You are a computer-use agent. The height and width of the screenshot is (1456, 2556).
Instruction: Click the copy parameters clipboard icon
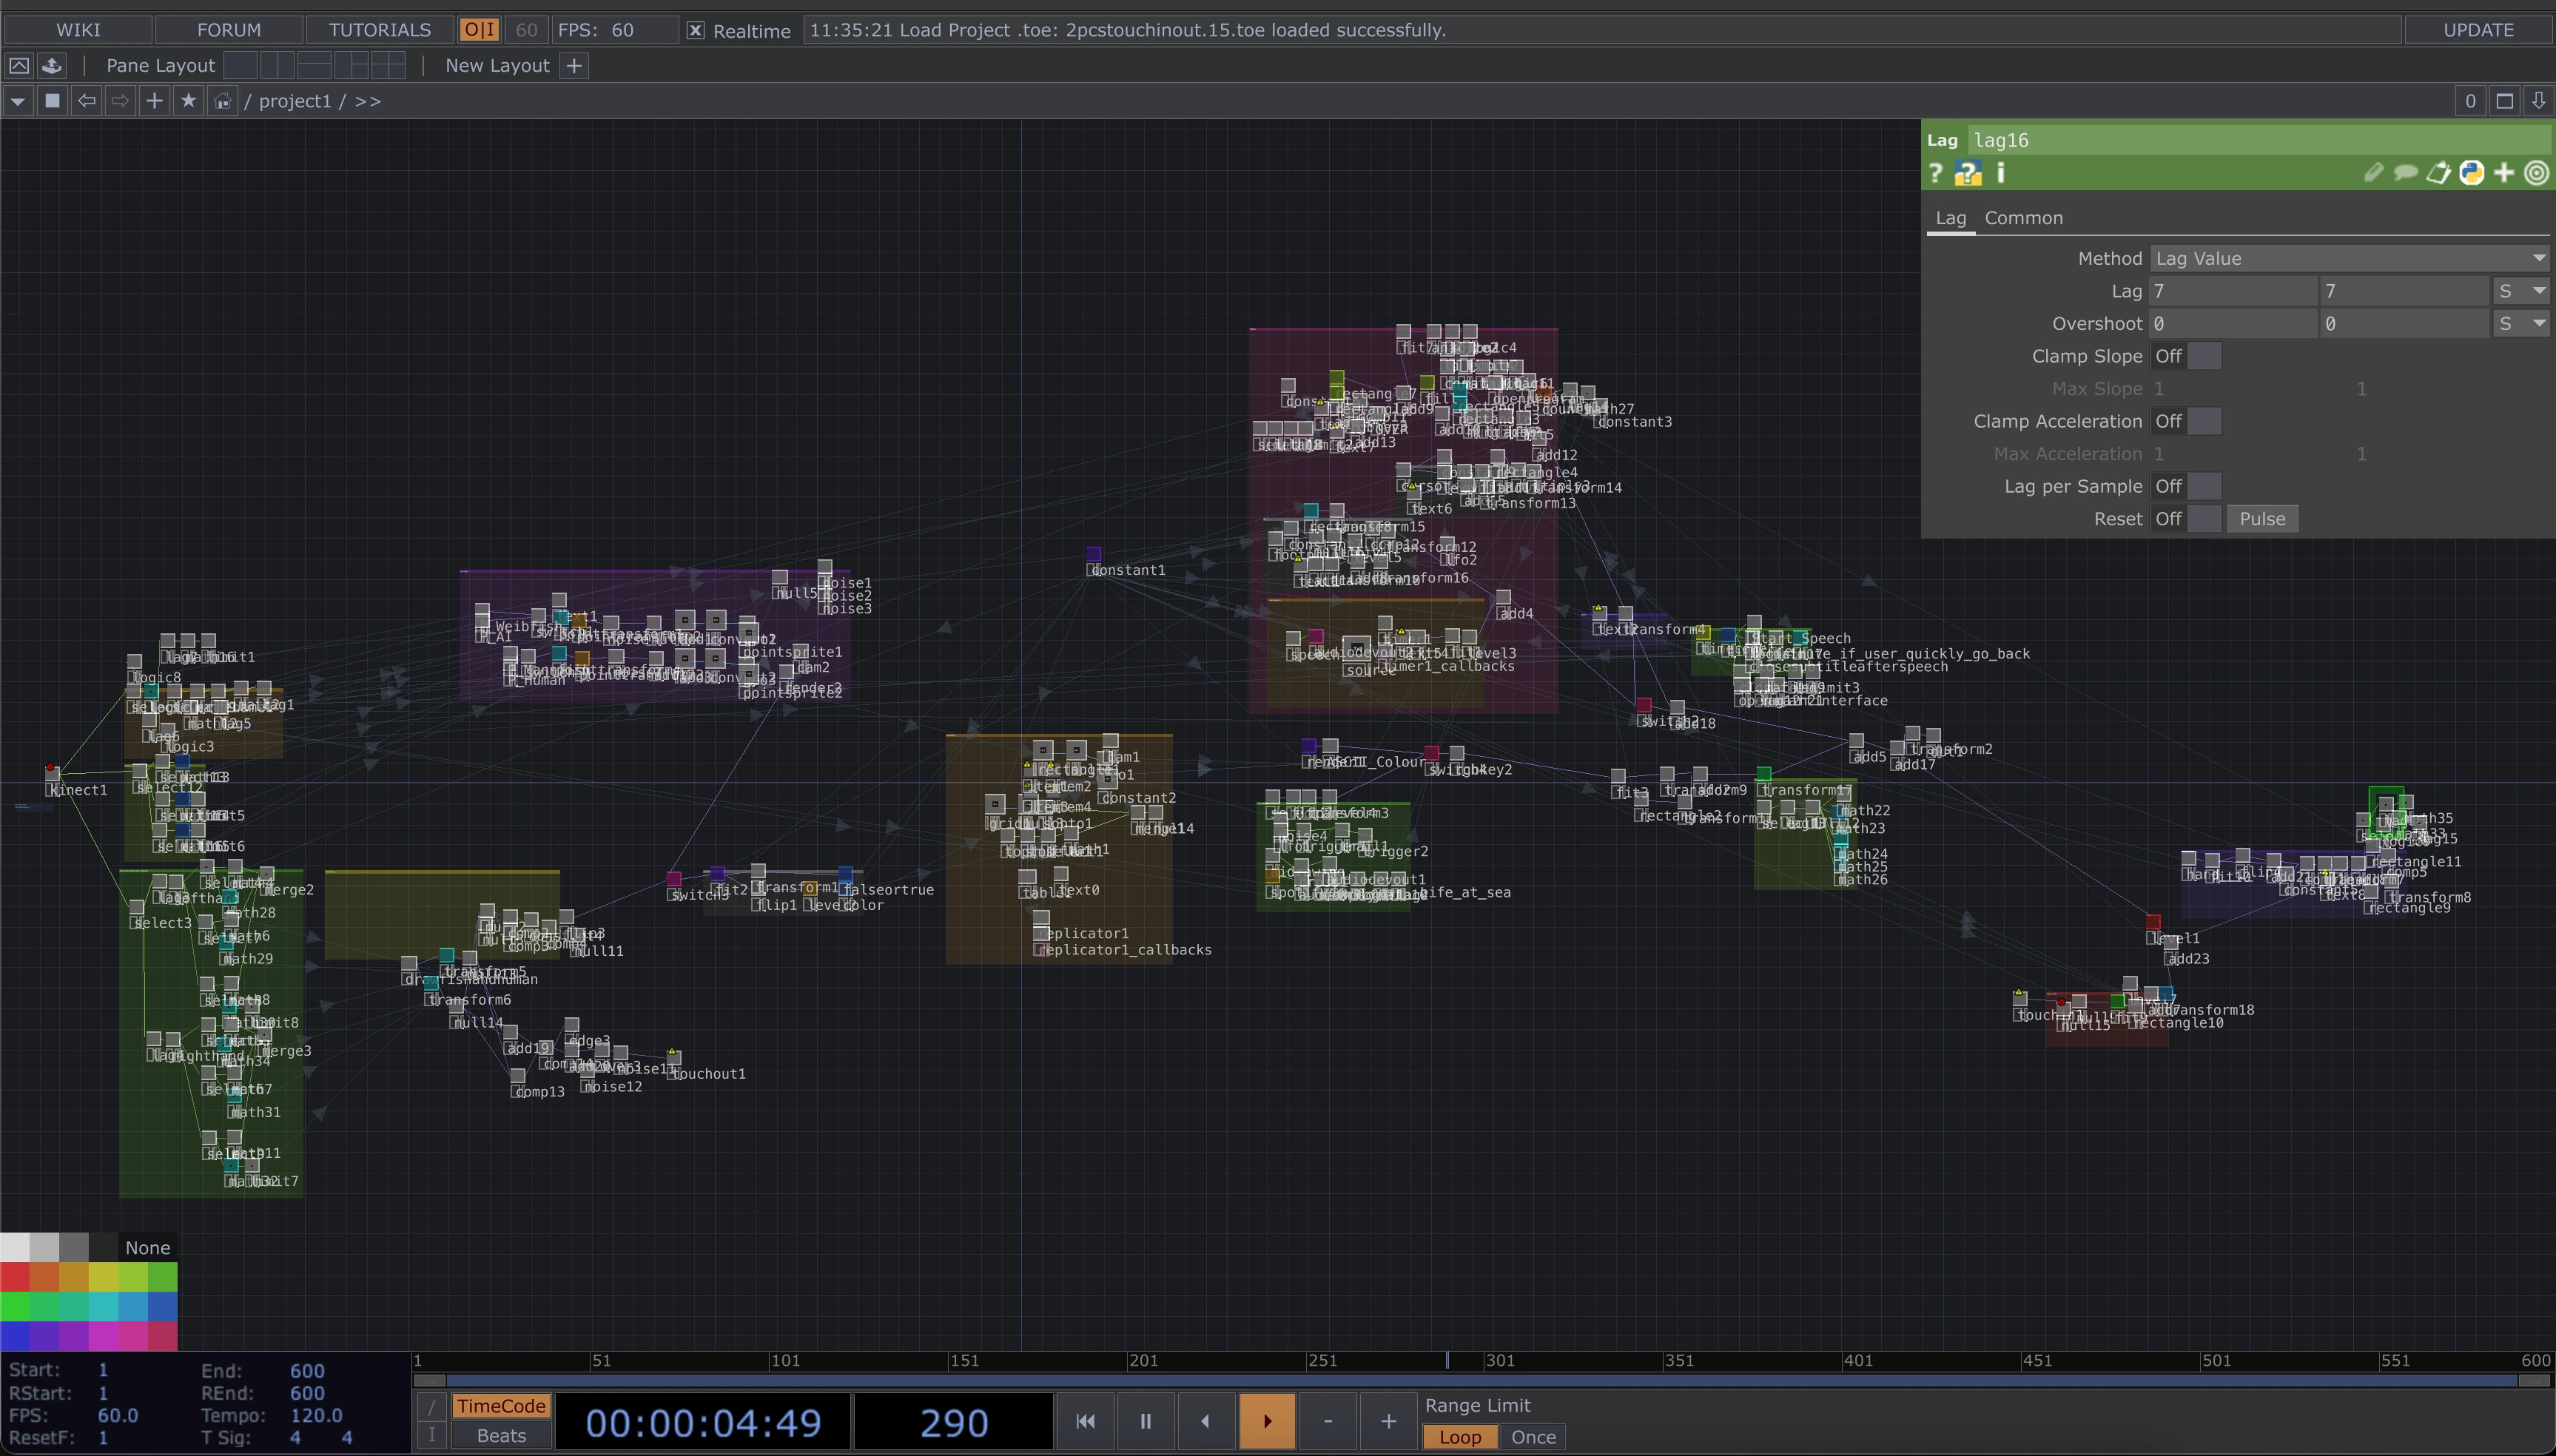click(x=2439, y=173)
